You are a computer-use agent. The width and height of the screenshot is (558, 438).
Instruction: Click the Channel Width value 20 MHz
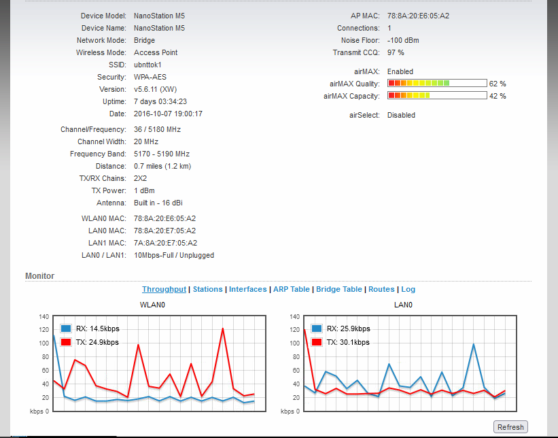146,141
